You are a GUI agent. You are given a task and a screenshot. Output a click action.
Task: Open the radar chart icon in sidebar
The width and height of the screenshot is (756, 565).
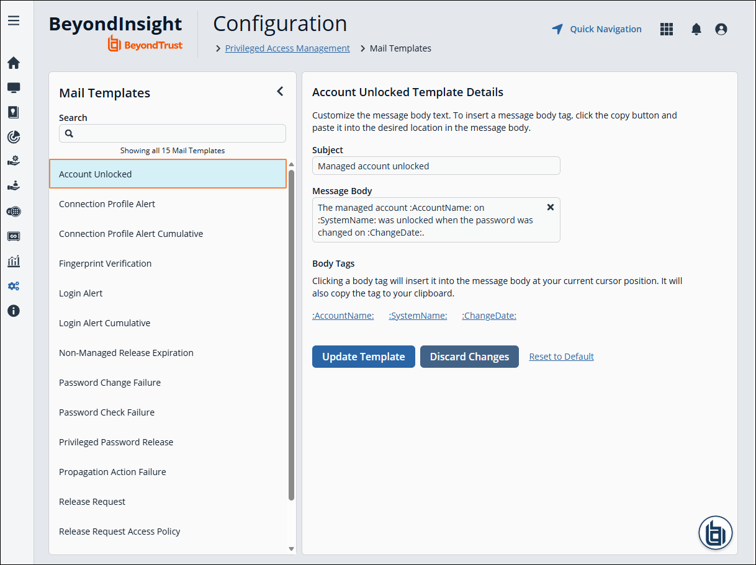coord(14,136)
